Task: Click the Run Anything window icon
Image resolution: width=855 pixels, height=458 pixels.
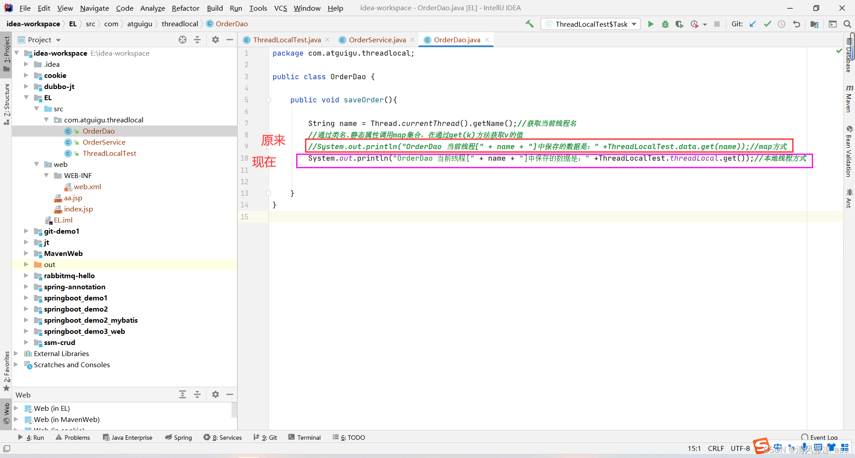Action: (832, 24)
